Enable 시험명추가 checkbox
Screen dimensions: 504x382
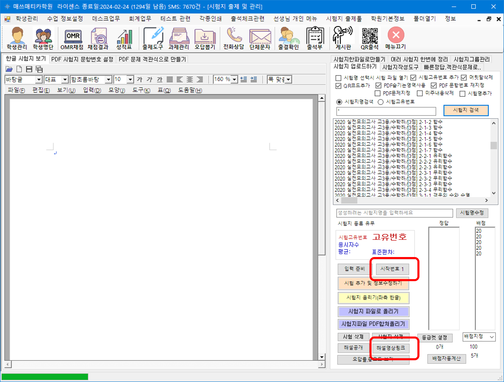[x=463, y=94]
